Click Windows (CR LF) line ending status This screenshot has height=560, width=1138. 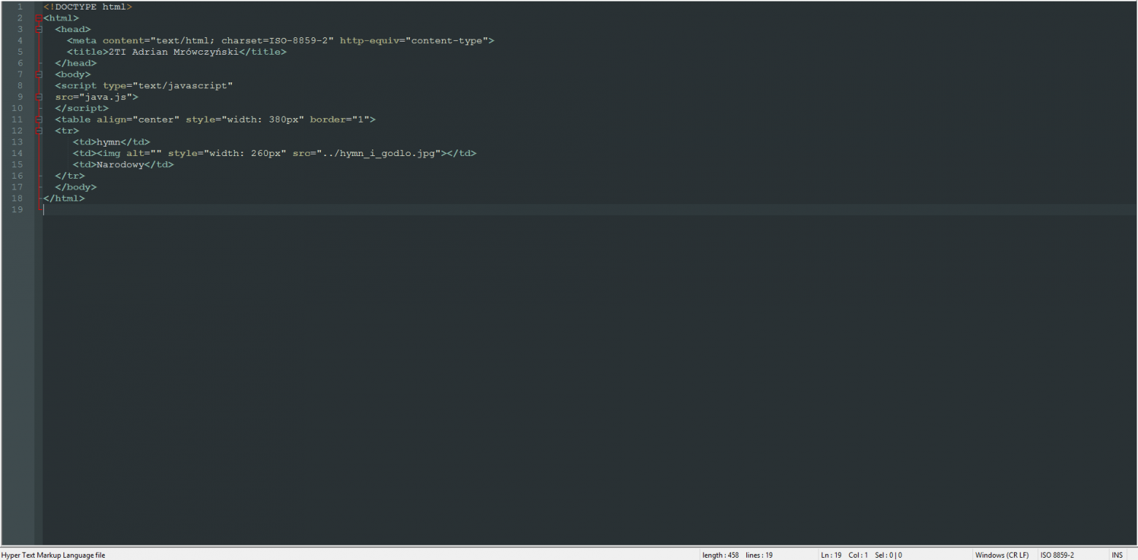coord(1002,555)
